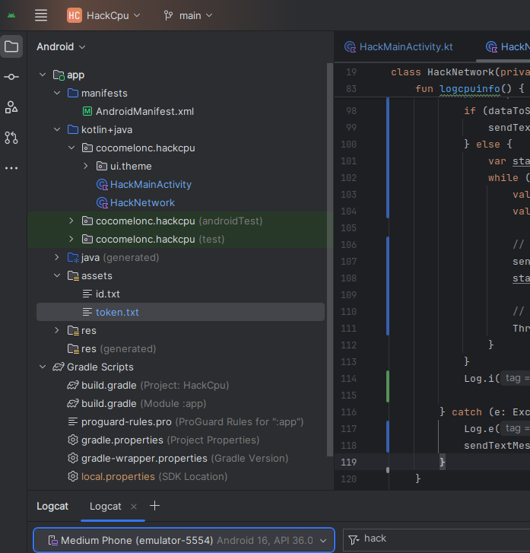Open AndroidManifest.xml in the project tree
The width and height of the screenshot is (530, 553).
click(x=144, y=111)
